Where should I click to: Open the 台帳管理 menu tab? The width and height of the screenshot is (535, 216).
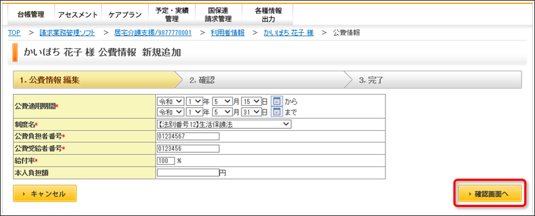(31, 14)
